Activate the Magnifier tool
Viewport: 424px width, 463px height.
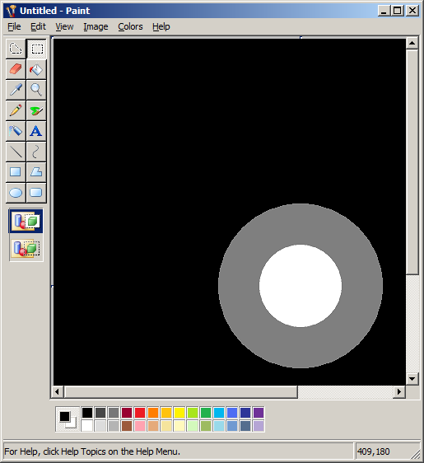coord(36,90)
